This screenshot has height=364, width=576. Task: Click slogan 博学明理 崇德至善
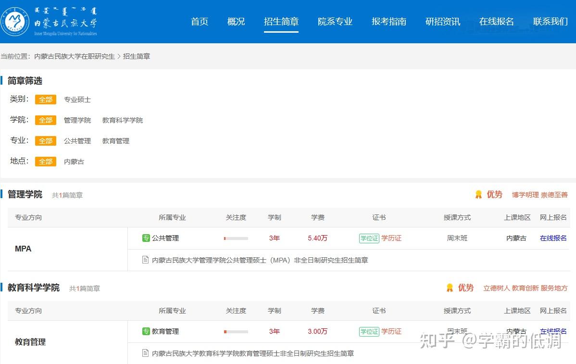(x=539, y=195)
